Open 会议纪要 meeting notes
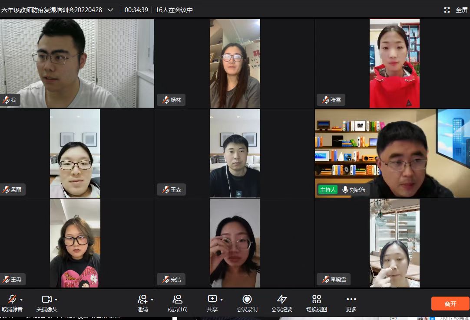Screen dimensions: 470x320 point(282,299)
